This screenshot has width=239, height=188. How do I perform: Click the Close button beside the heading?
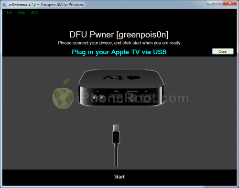(223, 51)
